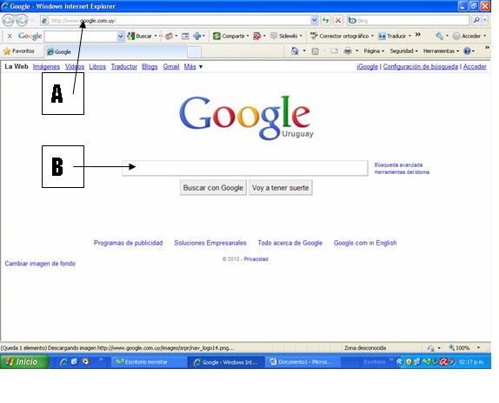
Task: Select the Google browser tab
Action: coord(115,51)
